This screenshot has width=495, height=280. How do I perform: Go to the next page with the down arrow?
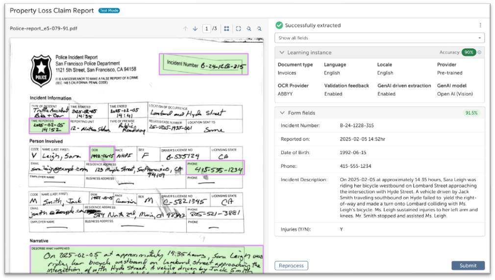[195, 29]
